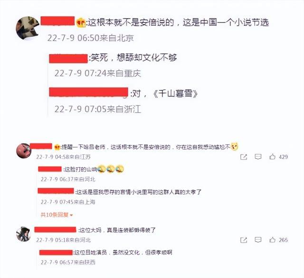Like the comment with 265 likes

point(272,240)
